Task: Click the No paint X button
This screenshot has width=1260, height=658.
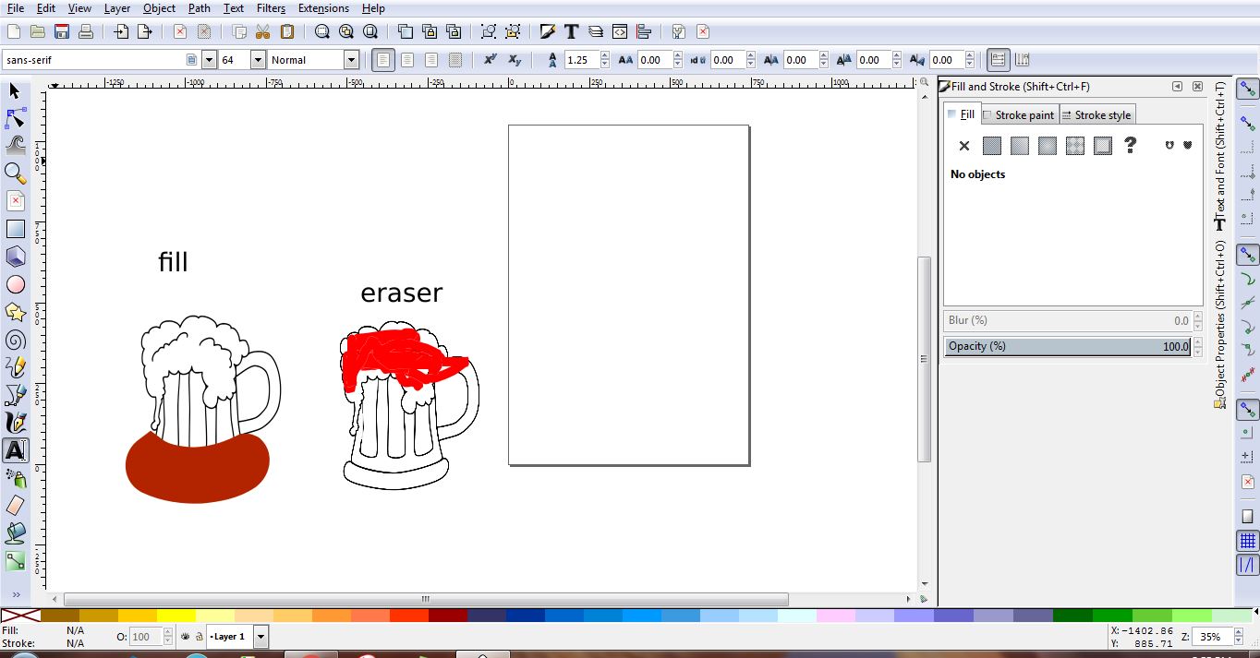Action: point(964,146)
